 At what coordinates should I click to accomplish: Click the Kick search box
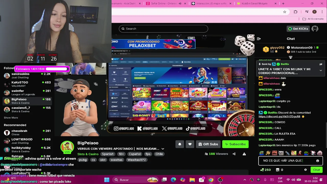coord(163,29)
